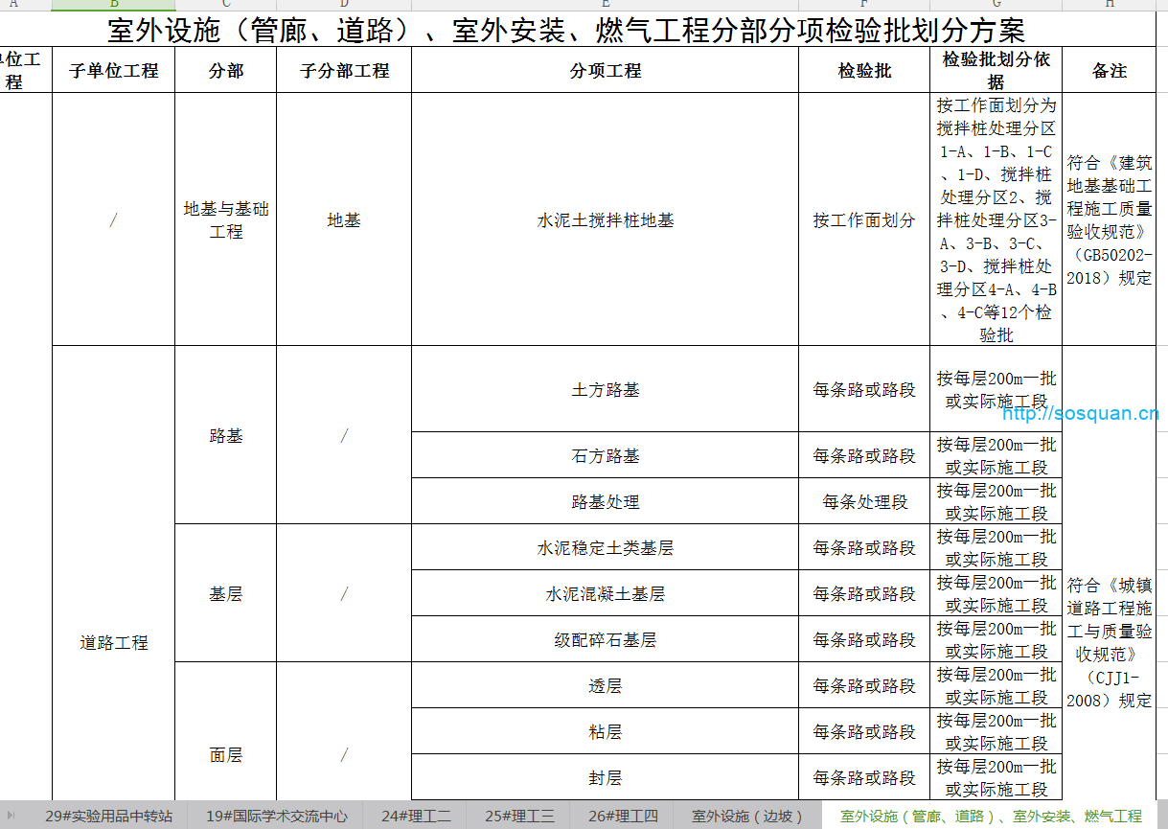Click the sosquan.cn watermark link
Image resolution: width=1168 pixels, height=829 pixels.
click(x=1080, y=414)
